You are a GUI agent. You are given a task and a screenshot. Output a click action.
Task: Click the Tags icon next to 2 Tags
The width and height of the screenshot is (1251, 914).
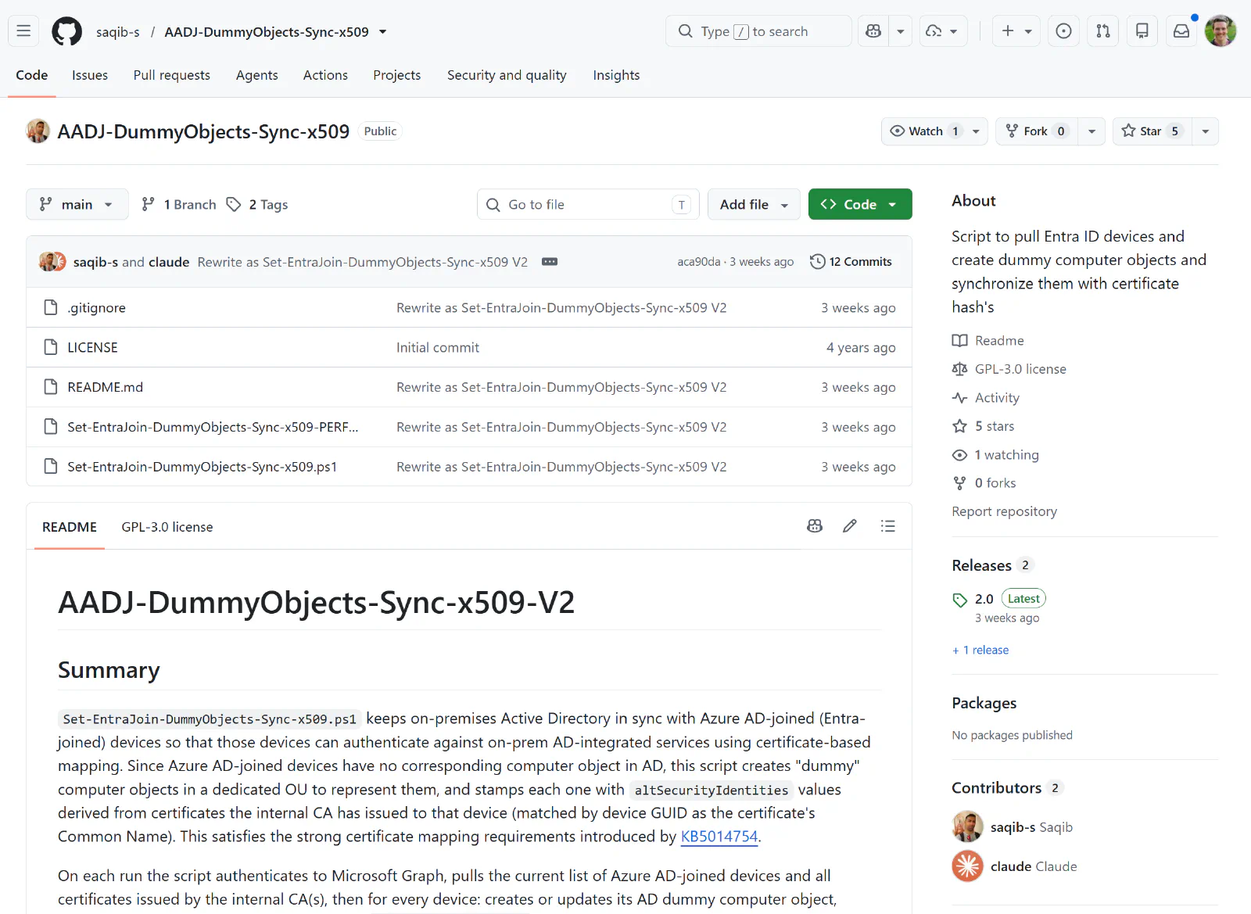(x=234, y=204)
